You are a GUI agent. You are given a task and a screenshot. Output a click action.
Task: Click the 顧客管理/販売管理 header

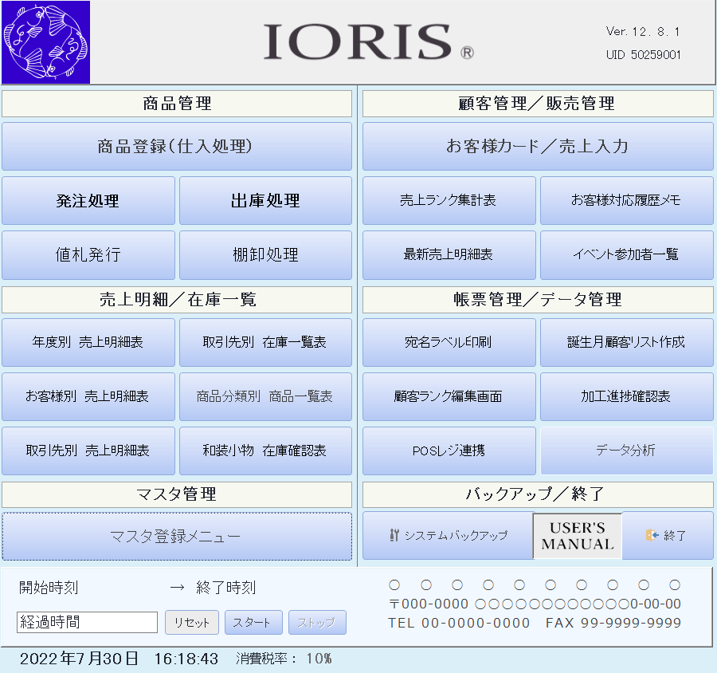point(538,104)
